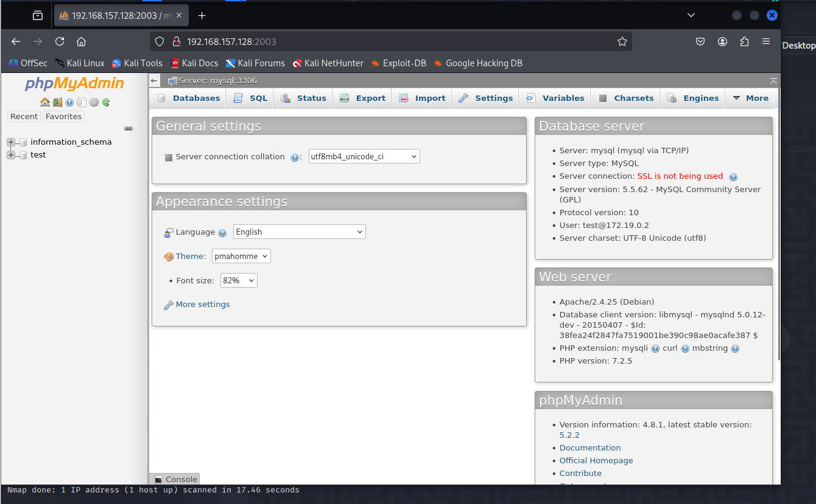Open navigation panel settings gear icon
This screenshot has height=504, width=816.
[x=94, y=102]
